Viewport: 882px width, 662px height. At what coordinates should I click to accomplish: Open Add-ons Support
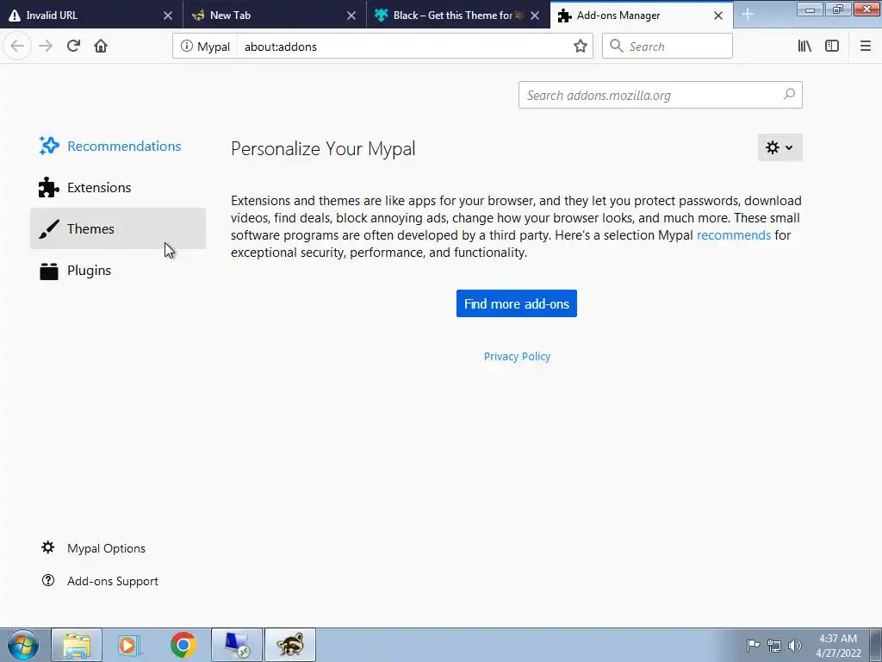100,581
